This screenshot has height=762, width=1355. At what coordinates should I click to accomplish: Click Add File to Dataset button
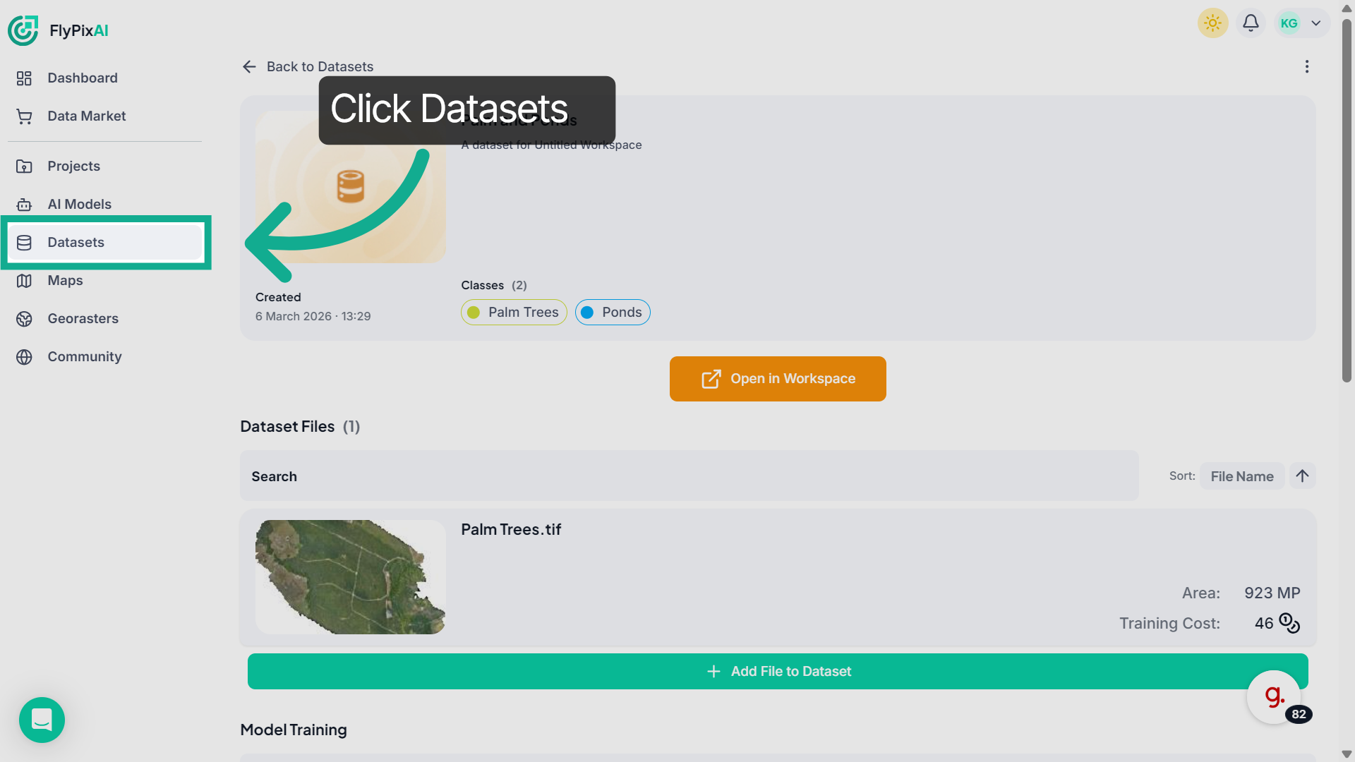[x=778, y=671]
